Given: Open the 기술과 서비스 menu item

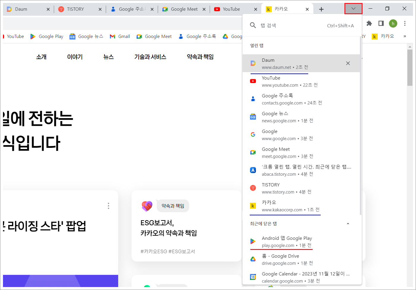Looking at the screenshot, I should click(x=150, y=57).
